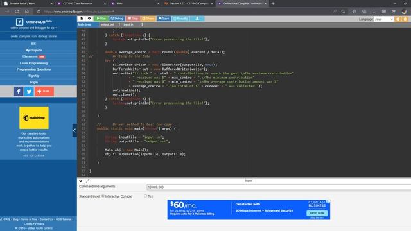
Task: Stop execution with the Stop button
Action: (133, 19)
